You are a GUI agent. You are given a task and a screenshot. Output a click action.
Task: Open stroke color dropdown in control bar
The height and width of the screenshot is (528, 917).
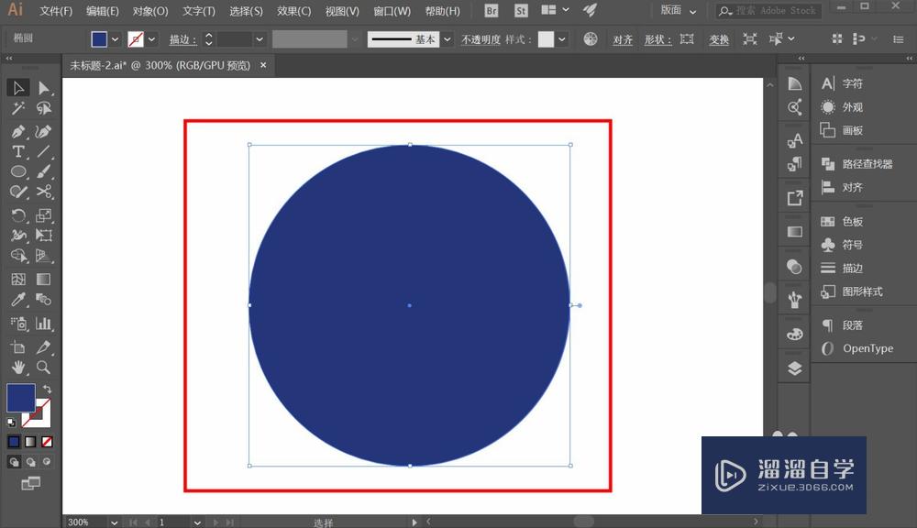[152, 39]
